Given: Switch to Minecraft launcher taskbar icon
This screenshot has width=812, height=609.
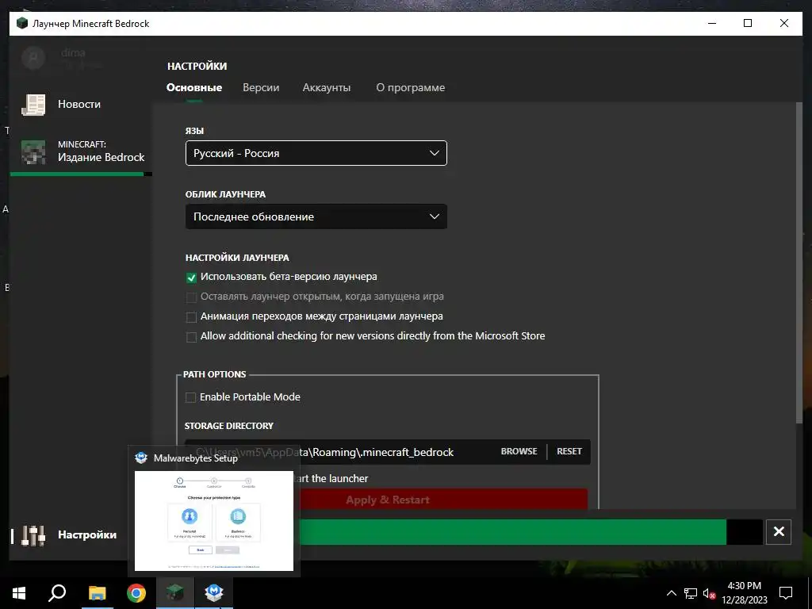Looking at the screenshot, I should [175, 593].
